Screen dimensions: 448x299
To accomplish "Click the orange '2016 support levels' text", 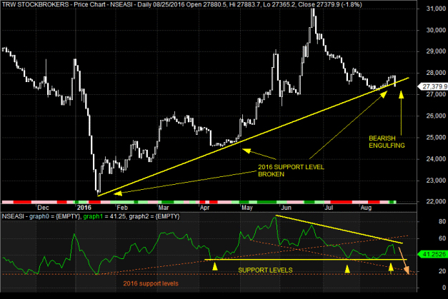I will [x=151, y=283].
